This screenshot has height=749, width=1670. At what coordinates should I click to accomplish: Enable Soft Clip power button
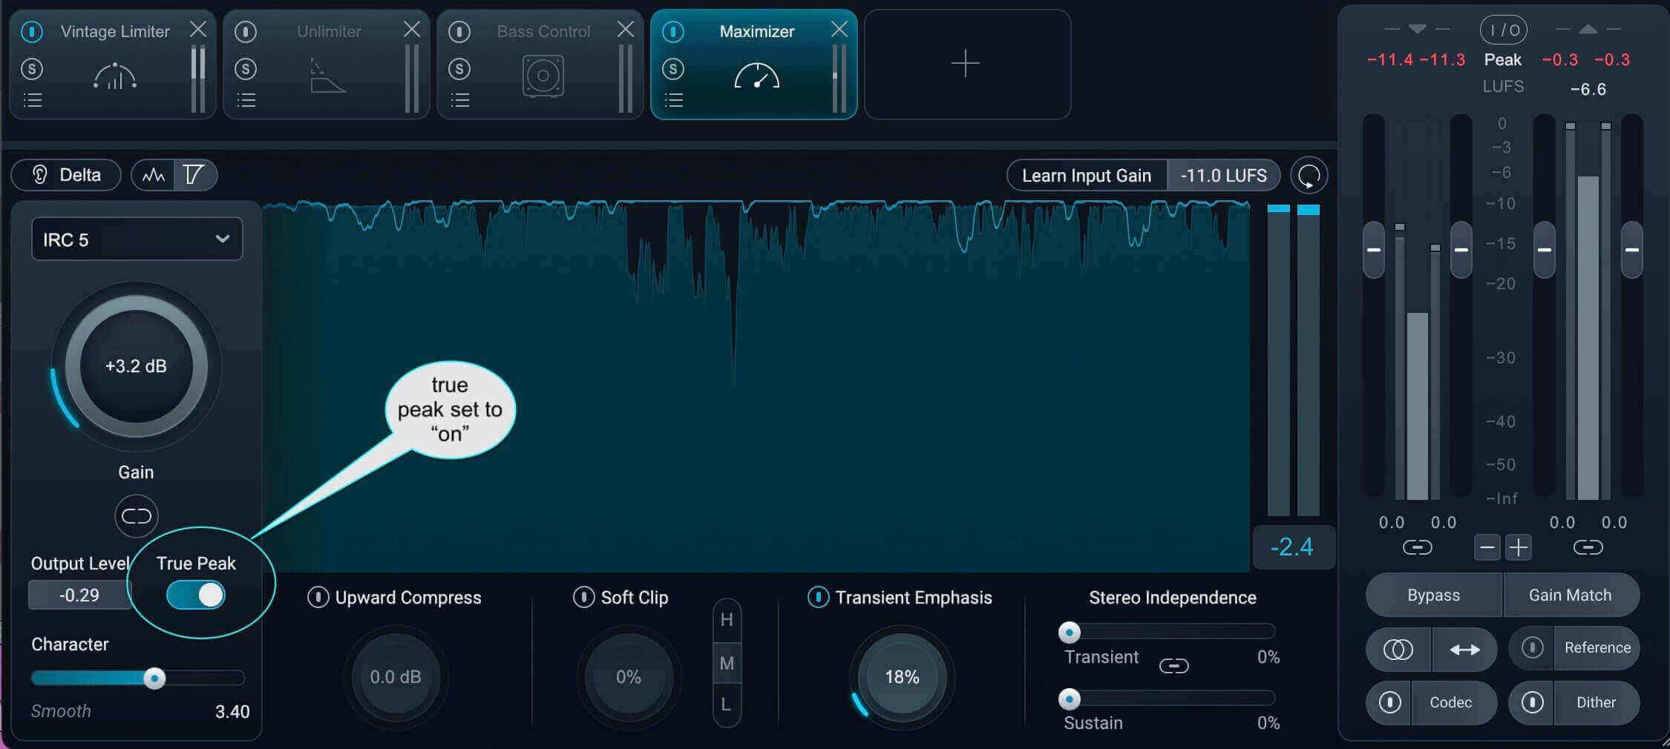[x=583, y=597]
